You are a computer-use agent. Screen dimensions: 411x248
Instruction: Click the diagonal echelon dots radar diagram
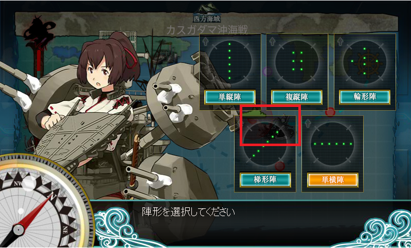265,144
